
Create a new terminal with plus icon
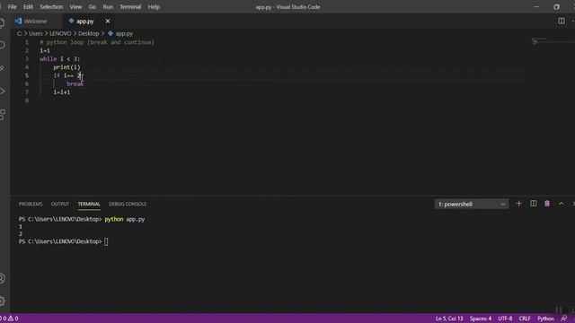pyautogui.click(x=518, y=204)
